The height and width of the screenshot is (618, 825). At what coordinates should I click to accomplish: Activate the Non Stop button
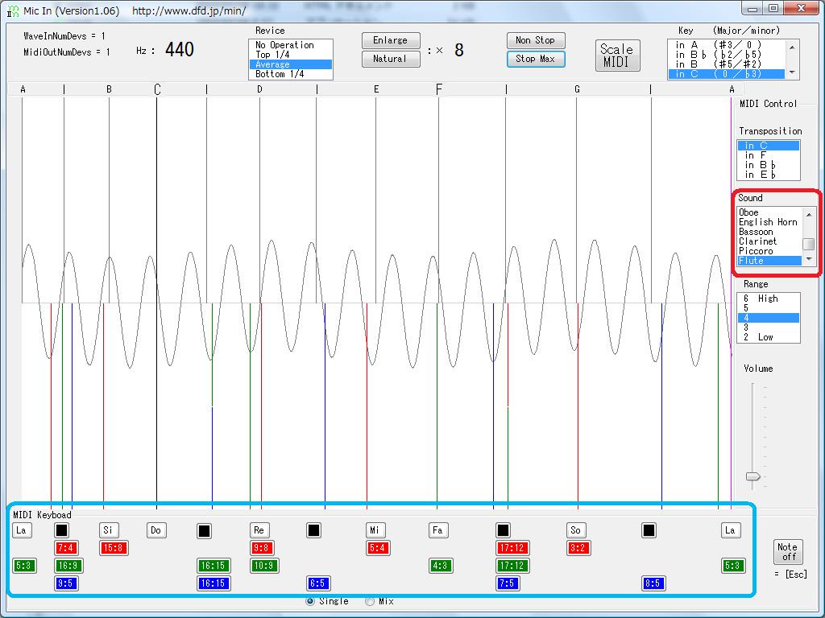536,40
